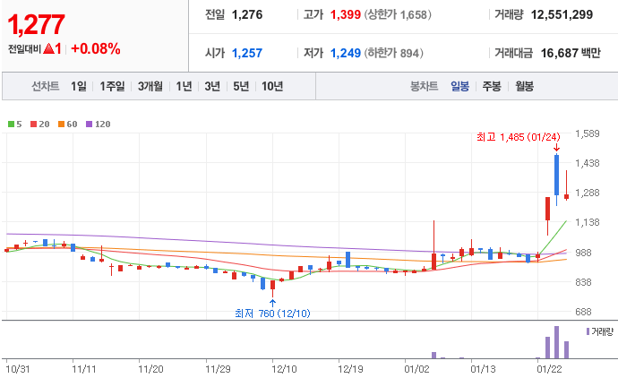Viewport: 618px width, 378px height.
Task: Click the 01/22 date axis label
Action: [549, 369]
